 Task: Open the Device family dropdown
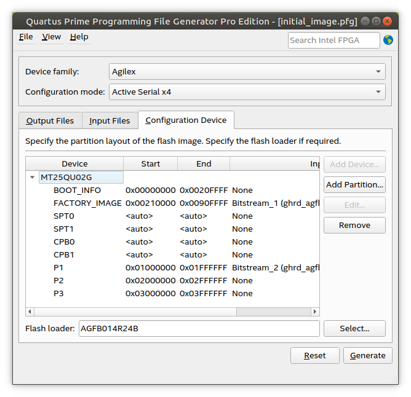coord(247,72)
